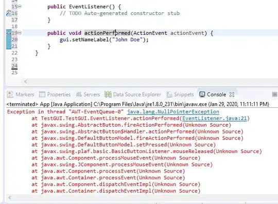Click the Data Source Explorer icon
This screenshot has width=278, height=204.
pos(108,94)
